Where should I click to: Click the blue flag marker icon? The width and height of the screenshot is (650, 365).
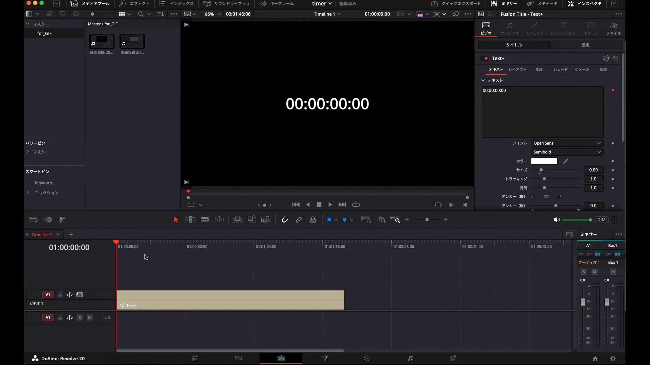[329, 220]
